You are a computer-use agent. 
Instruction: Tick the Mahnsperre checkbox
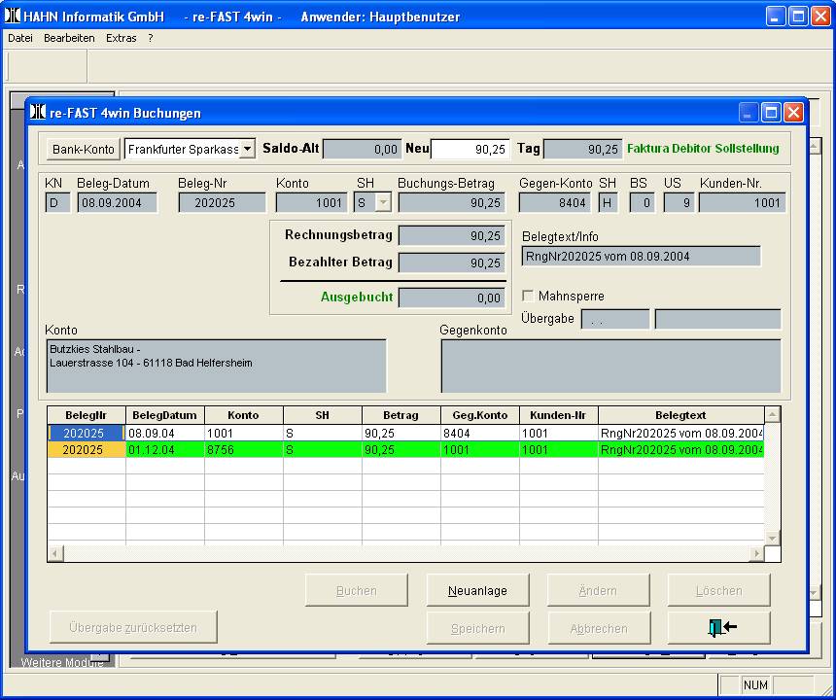point(528,296)
